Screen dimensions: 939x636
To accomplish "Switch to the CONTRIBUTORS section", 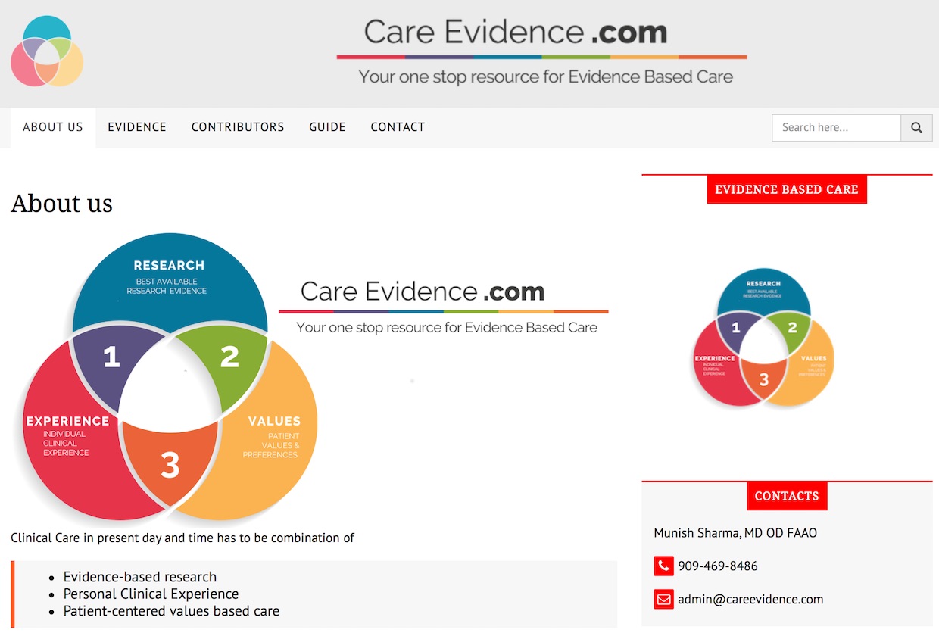I will [x=238, y=127].
